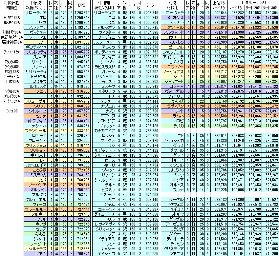Select the 斬撃135% label
This screenshot has height=256, width=279.
tap(12, 18)
